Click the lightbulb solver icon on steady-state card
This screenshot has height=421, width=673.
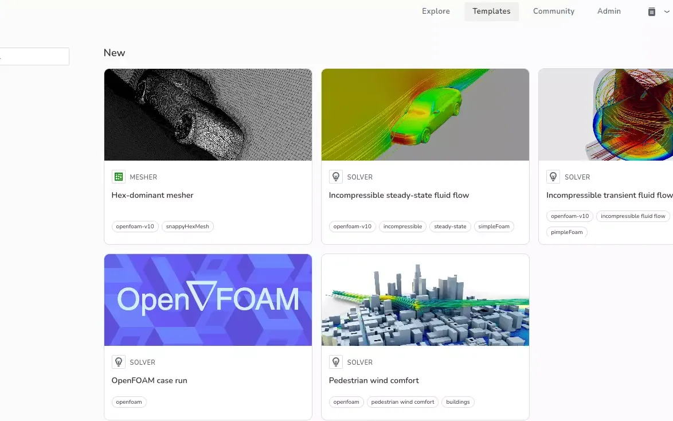click(336, 177)
